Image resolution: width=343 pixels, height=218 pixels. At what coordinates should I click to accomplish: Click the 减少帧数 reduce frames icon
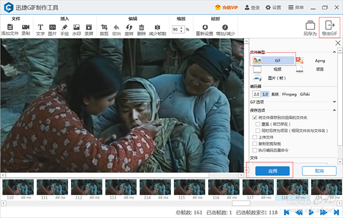pyautogui.click(x=157, y=27)
